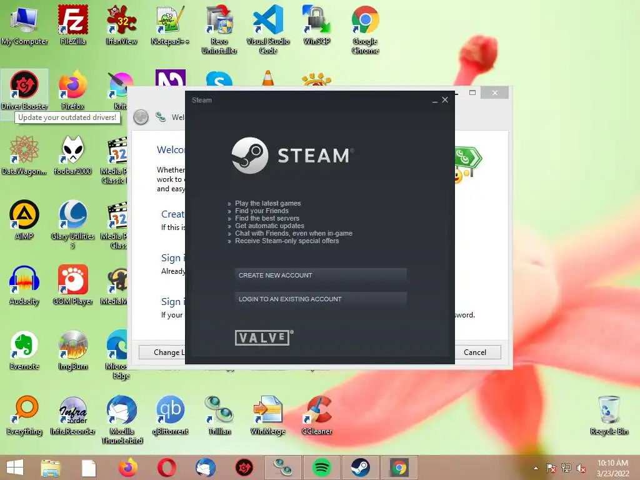Select the Visual Studio Code desktop icon
Viewport: 640px width, 480px height.
[x=267, y=30]
